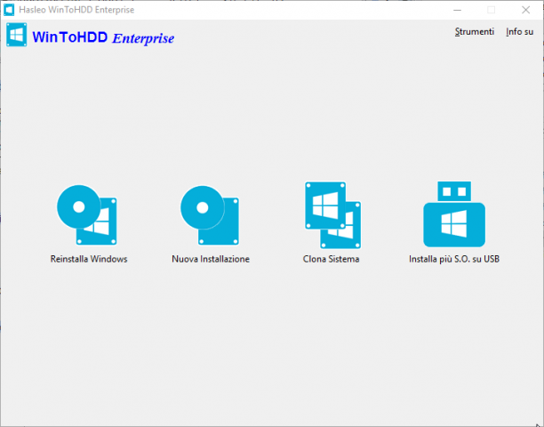Image resolution: width=544 pixels, height=427 pixels.
Task: Click the WinToHDD Enterprise heading text
Action: tap(103, 37)
